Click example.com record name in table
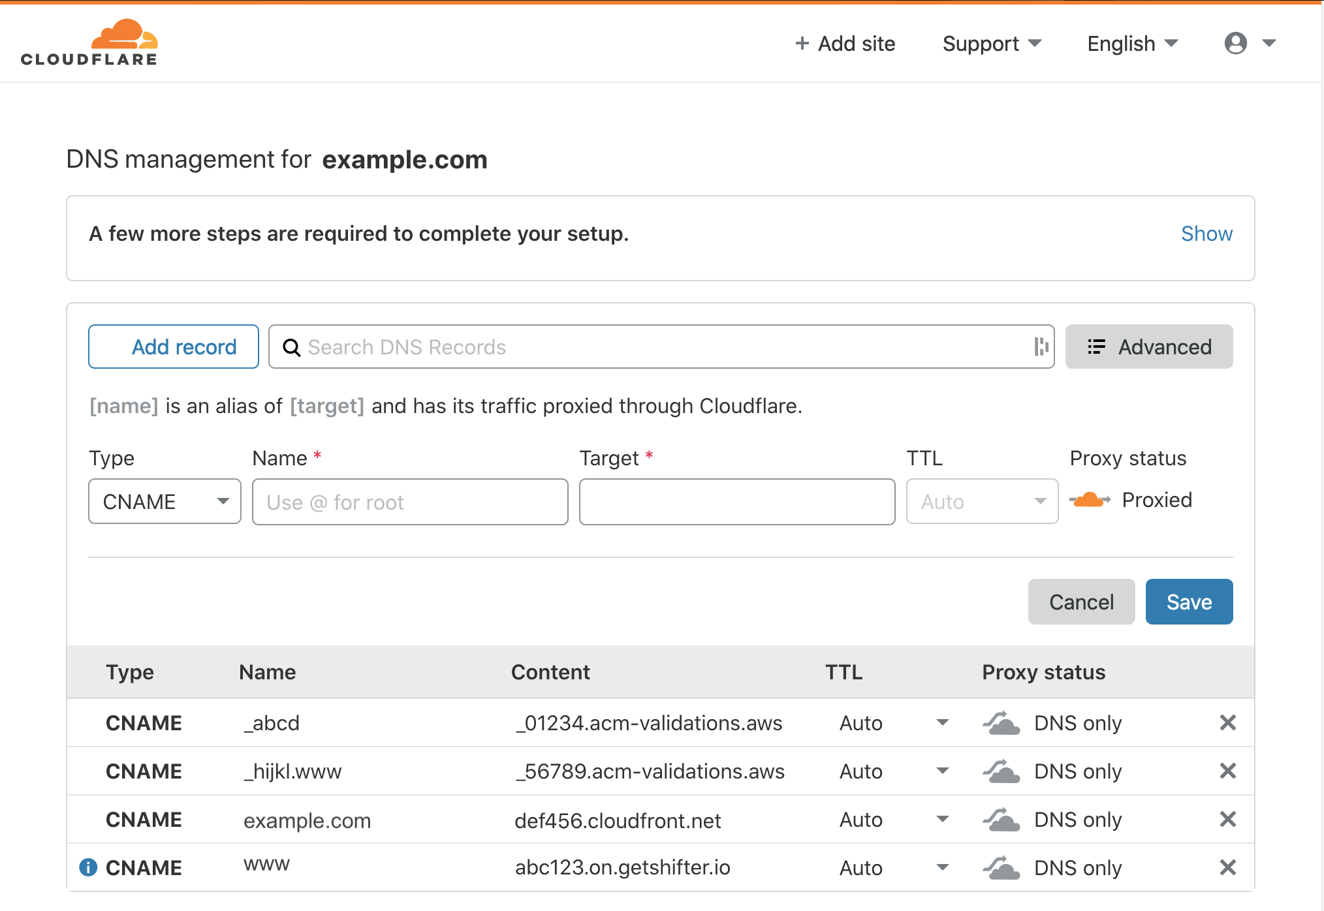Screen dimensions: 1324x911 [x=307, y=820]
